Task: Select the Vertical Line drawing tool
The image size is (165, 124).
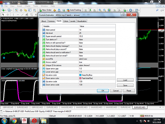Action: 13,15
